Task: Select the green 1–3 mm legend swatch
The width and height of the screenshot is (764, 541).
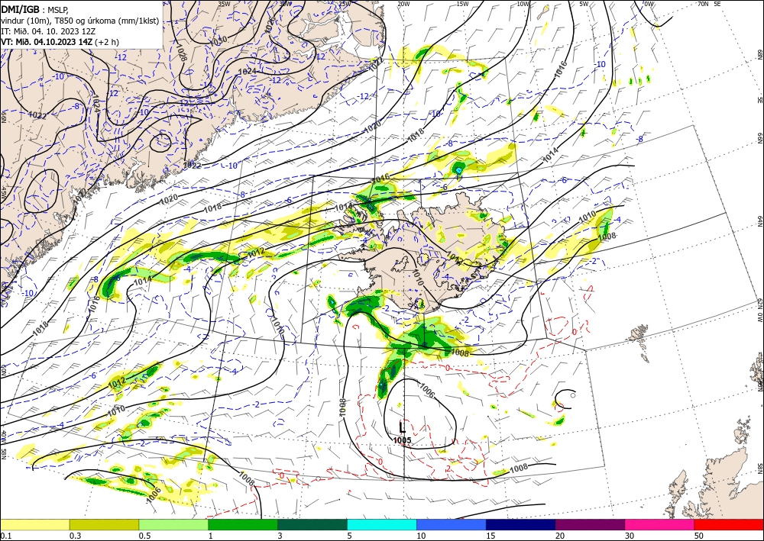Action: (243, 524)
